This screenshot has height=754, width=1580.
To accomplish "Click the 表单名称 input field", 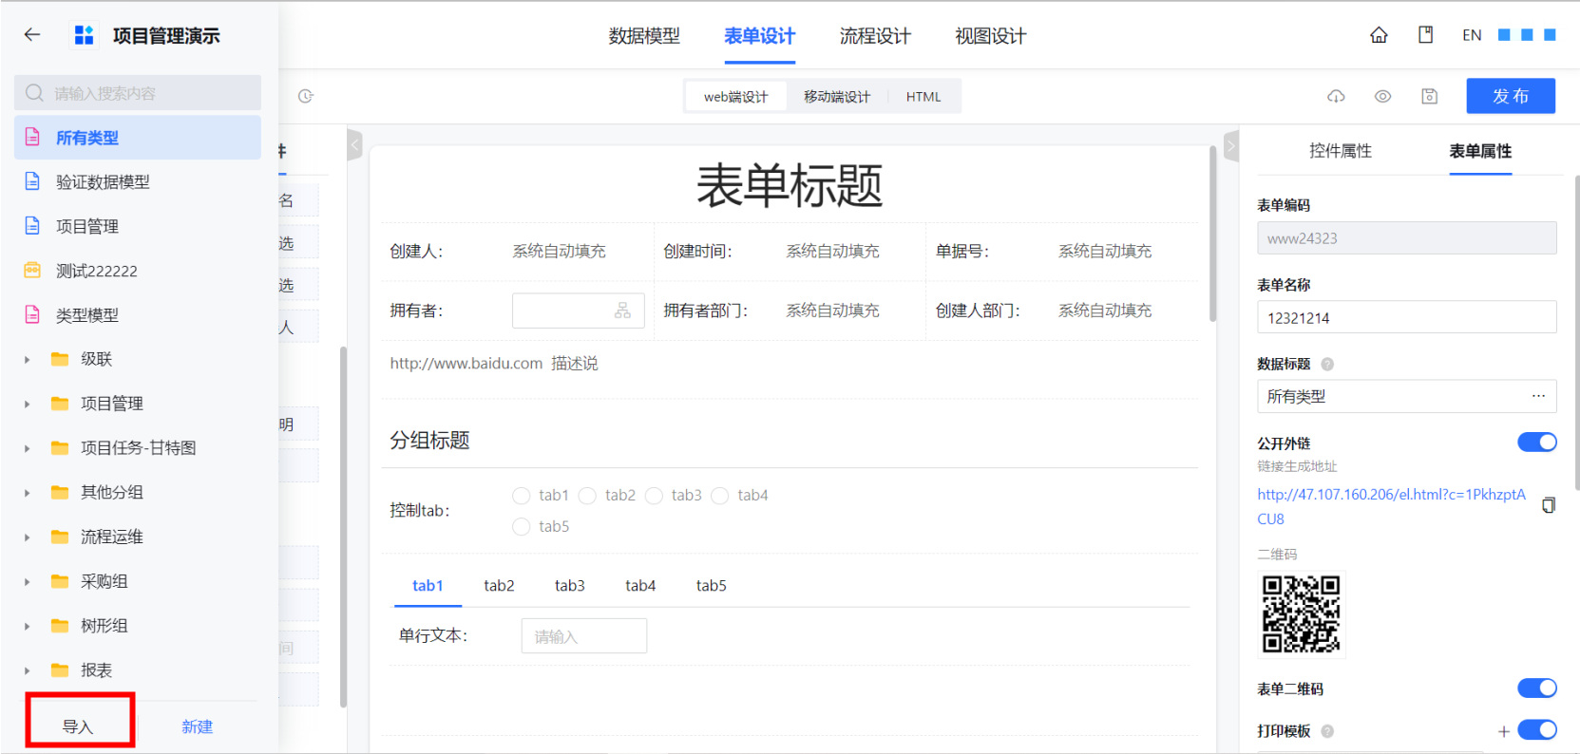I will click(x=1406, y=317).
